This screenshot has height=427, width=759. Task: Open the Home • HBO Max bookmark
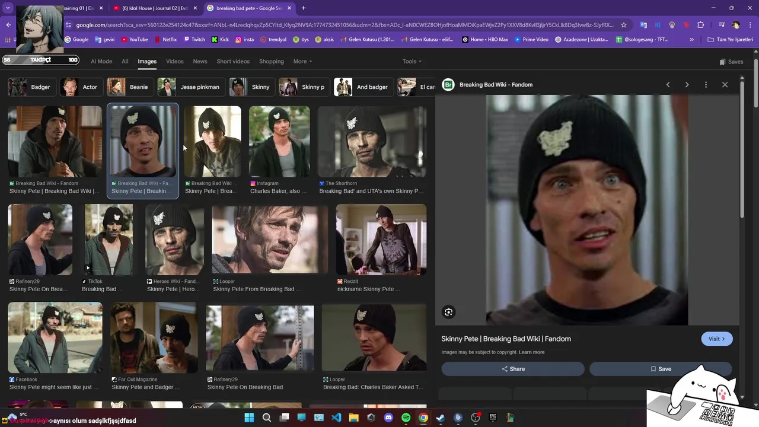pos(485,40)
